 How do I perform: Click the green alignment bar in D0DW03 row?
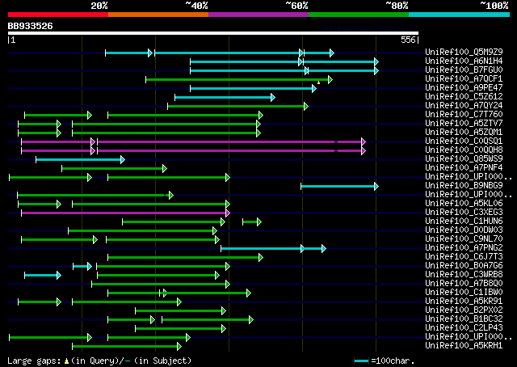point(142,231)
